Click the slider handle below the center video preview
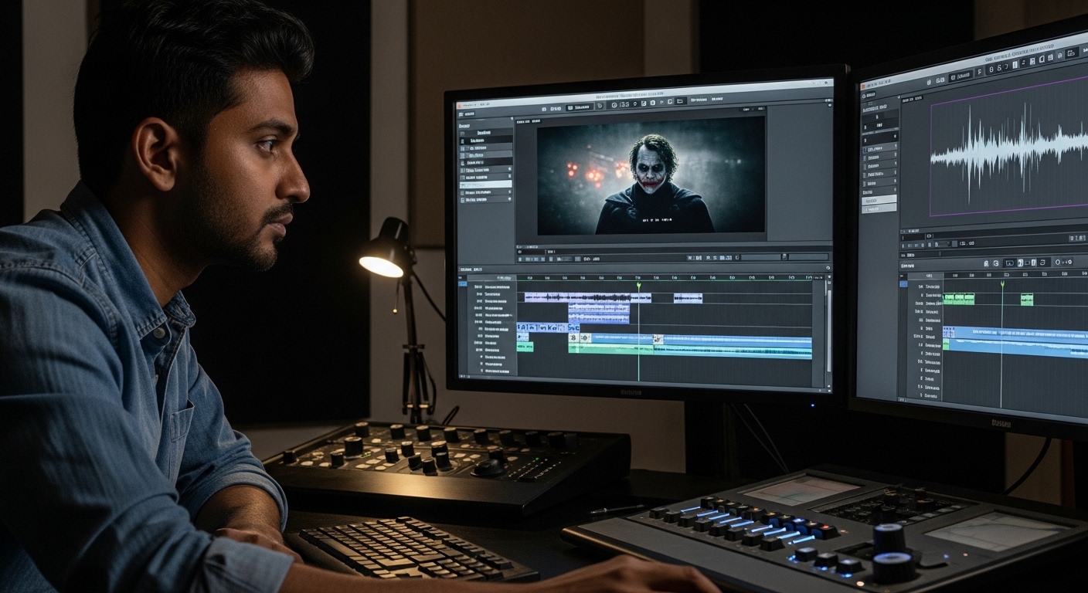This screenshot has height=593, width=1088. [x=784, y=256]
